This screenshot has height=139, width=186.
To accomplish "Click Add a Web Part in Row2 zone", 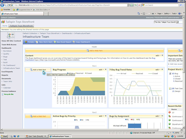I will [x=38, y=116].
